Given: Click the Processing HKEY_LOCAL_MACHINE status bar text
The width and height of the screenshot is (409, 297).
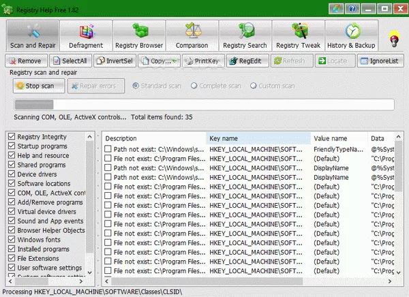Looking at the screenshot, I should tap(92, 292).
